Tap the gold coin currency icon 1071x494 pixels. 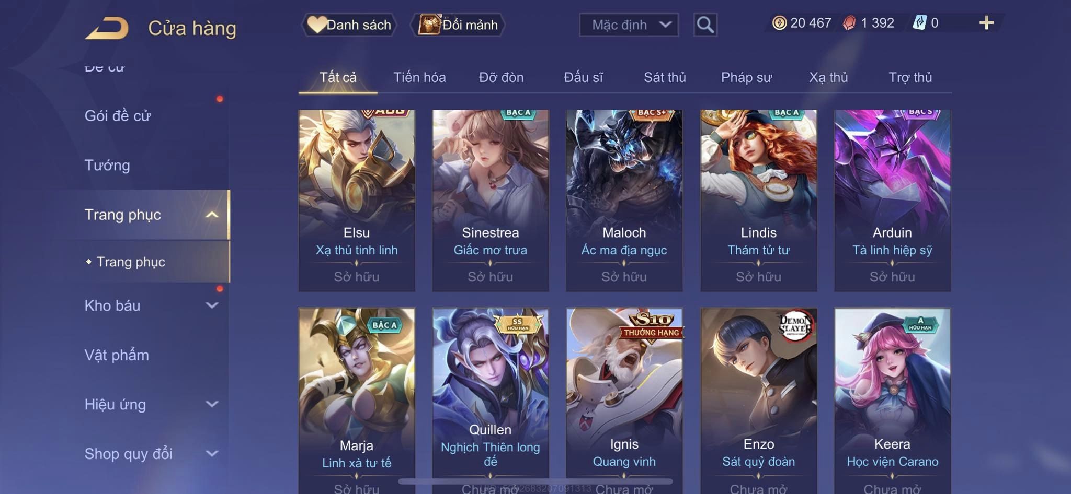pos(779,23)
